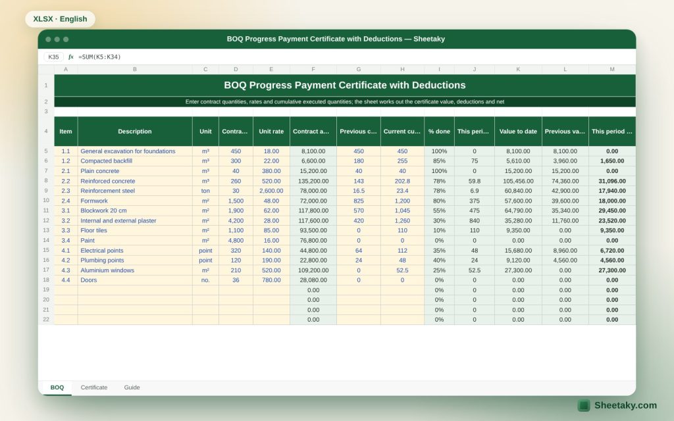Image resolution: width=674 pixels, height=421 pixels.
Task: Click previous value 74,360.00 cell
Action: 565,182
